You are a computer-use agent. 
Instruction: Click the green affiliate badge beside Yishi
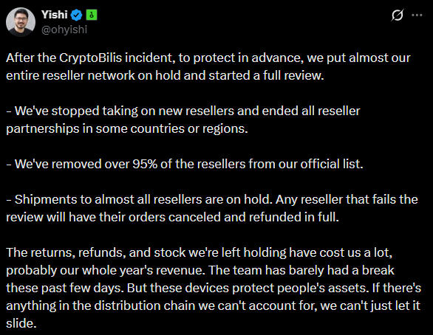pos(92,15)
